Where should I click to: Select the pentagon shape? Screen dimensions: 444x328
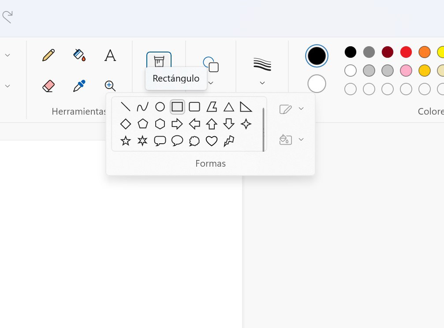pyautogui.click(x=142, y=124)
